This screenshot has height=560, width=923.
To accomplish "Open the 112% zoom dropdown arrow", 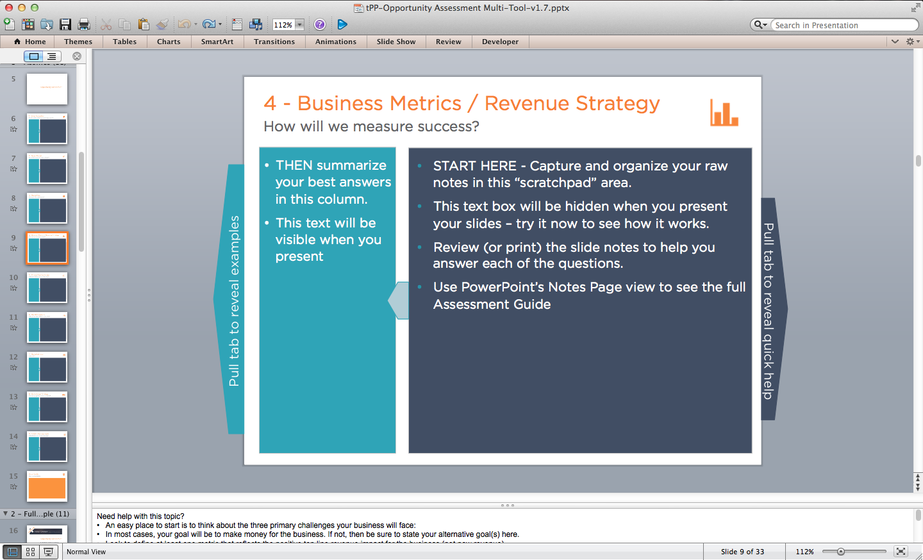I will [299, 25].
